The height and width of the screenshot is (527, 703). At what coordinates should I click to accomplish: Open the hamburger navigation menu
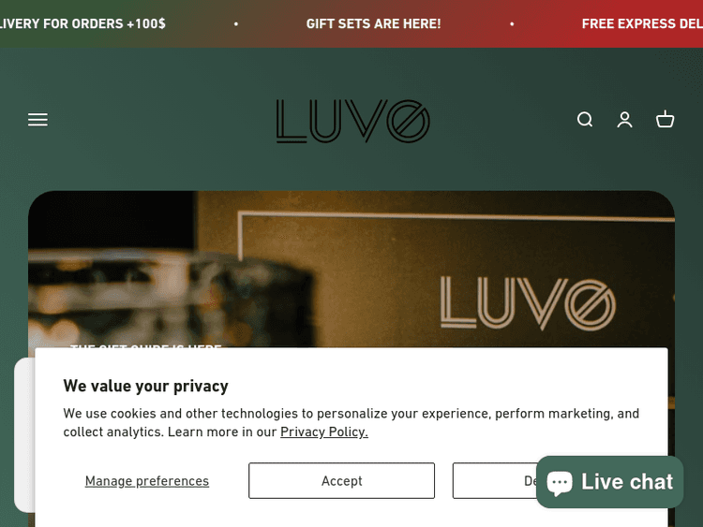[37, 120]
